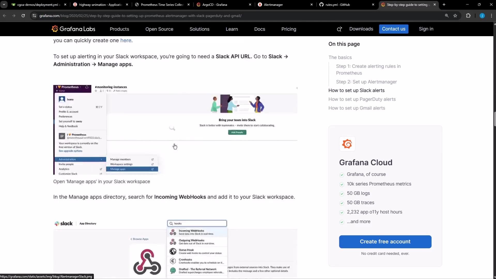
Task: Open the Pricing nav item
Action: coord(289,29)
